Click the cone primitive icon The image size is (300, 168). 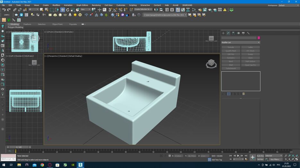(70, 15)
